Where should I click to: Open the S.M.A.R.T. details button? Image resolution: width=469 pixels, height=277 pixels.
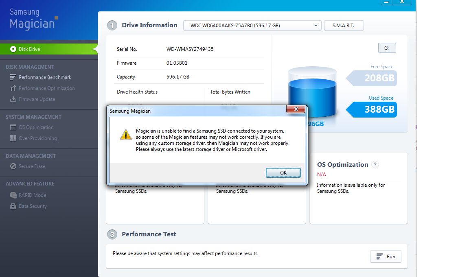[344, 25]
